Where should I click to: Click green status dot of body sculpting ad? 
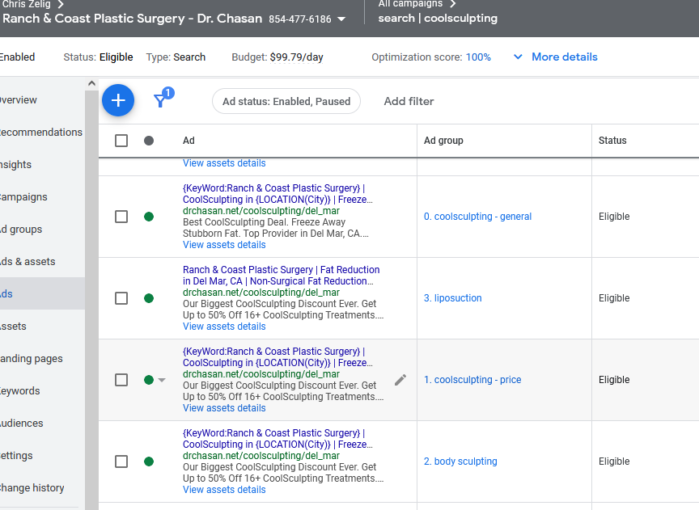tap(149, 462)
